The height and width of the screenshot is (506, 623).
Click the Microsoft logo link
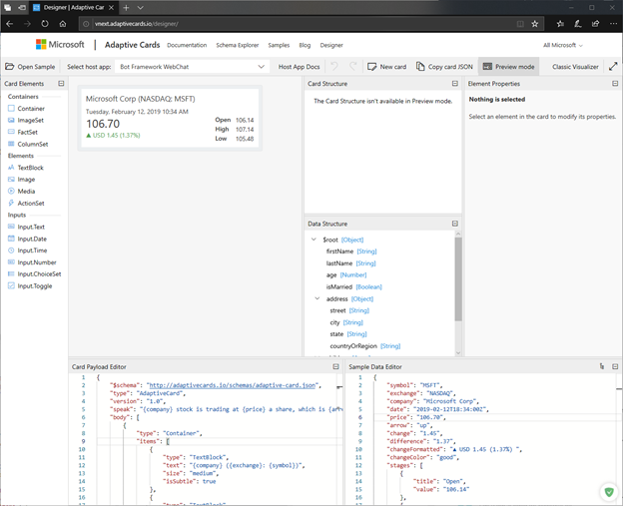click(x=60, y=45)
